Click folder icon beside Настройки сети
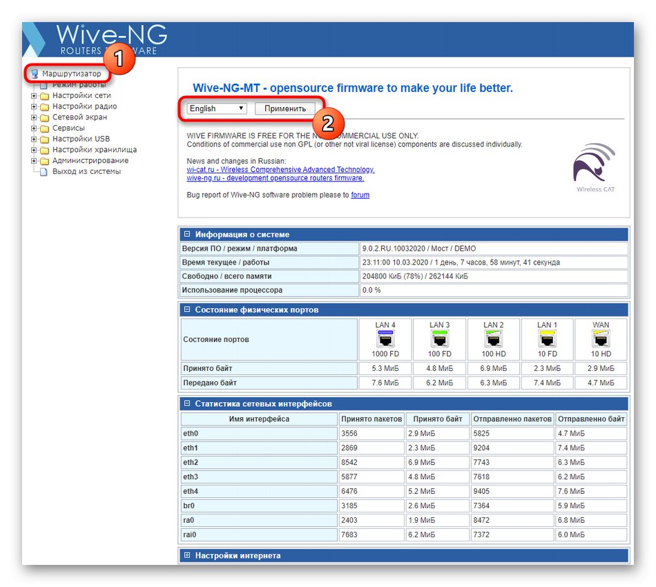The height and width of the screenshot is (587, 656). [x=44, y=96]
